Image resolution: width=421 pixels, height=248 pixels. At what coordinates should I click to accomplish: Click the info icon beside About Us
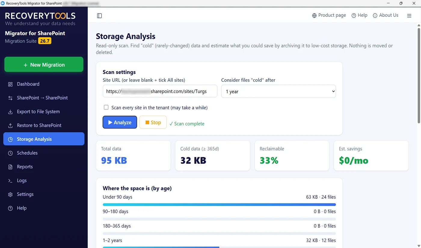[375, 16]
